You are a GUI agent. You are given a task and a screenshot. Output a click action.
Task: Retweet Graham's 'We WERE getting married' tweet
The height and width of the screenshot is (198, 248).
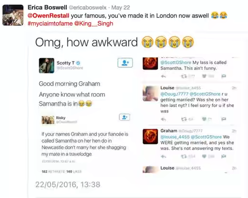click(x=184, y=156)
